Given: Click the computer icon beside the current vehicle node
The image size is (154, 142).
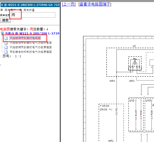Looking at the screenshot, I should click(2, 33).
